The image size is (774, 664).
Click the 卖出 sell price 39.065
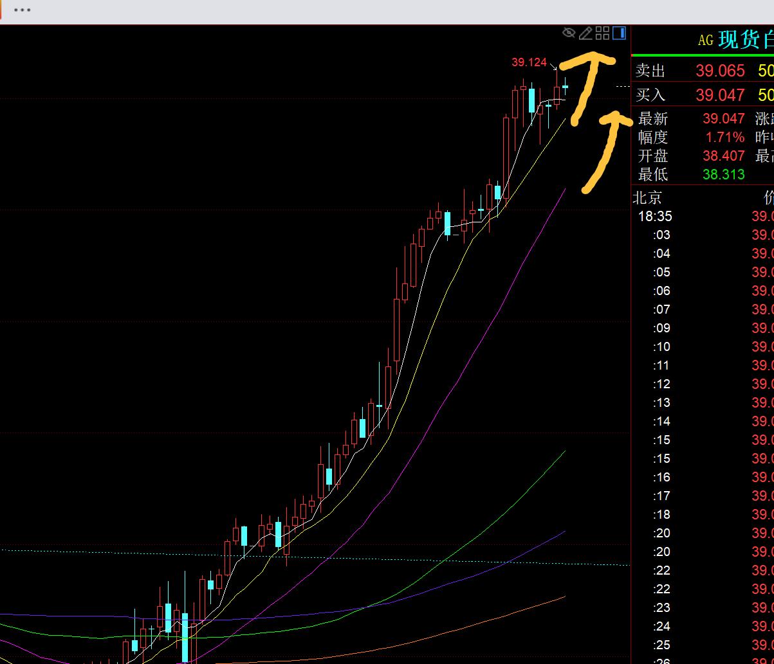[x=719, y=71]
